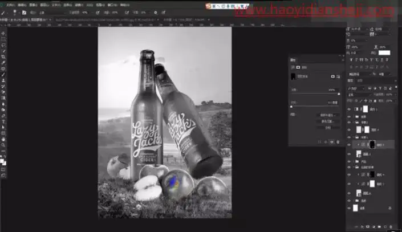
Task: Delete layer using the Layers panel trash icon
Action: (x=391, y=227)
